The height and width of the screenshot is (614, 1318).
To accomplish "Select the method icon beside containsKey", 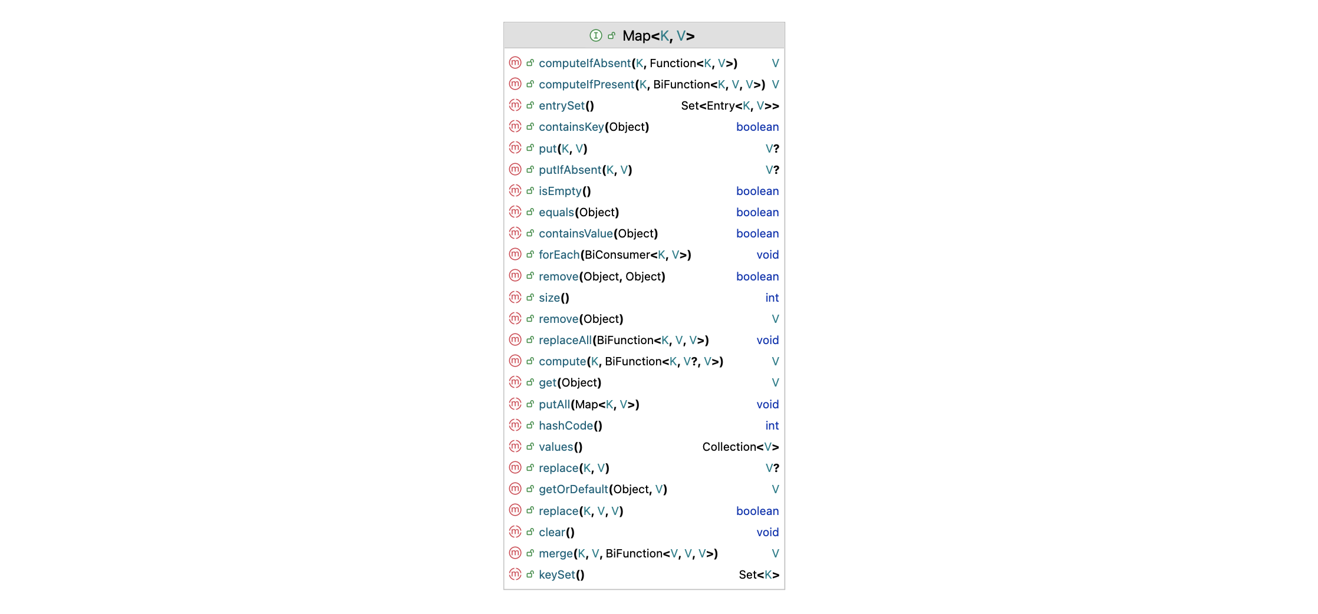I will click(x=515, y=127).
